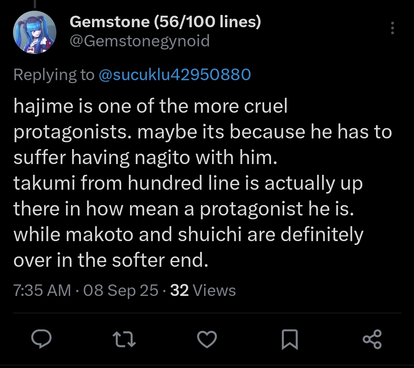
Task: Open the reply composer via speech bubble icon
Action: [x=41, y=339]
